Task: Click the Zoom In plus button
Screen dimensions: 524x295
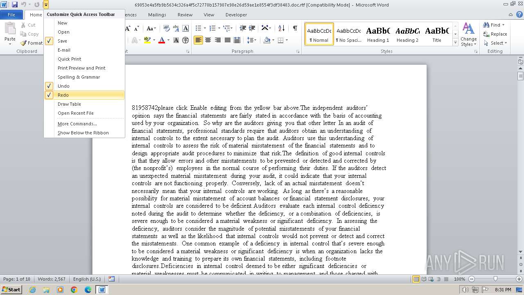Action: 519,279
